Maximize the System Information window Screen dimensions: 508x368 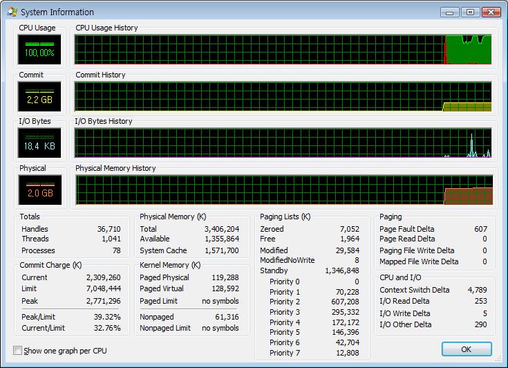coord(470,12)
